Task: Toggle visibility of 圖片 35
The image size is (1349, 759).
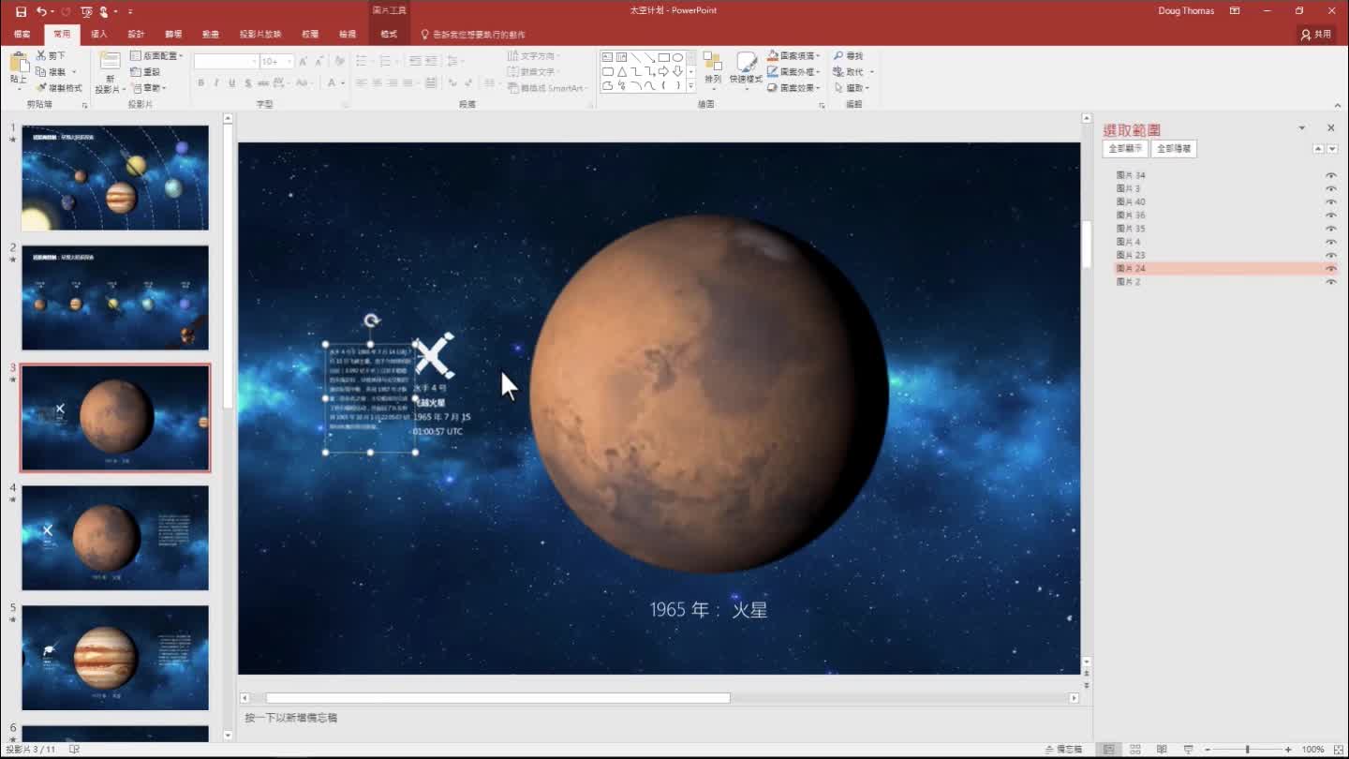Action: [x=1330, y=229]
